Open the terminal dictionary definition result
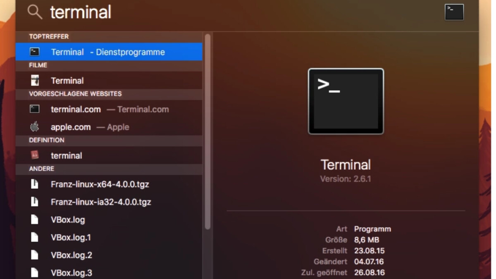This screenshot has width=496, height=279. 67,155
